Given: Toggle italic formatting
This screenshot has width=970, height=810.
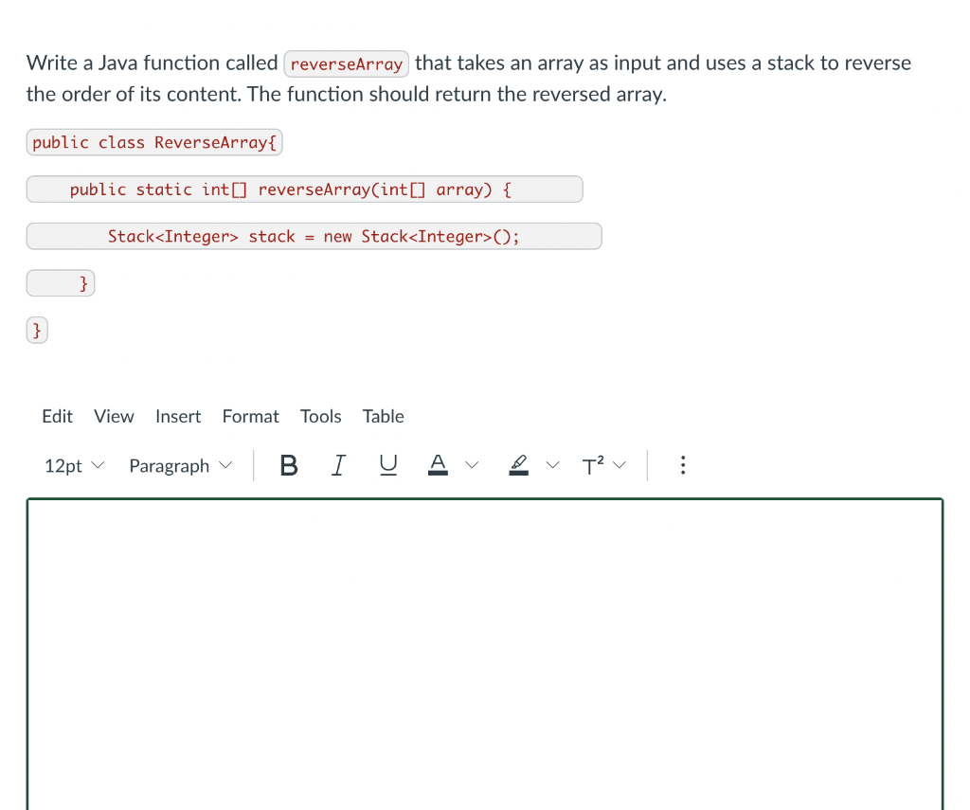Looking at the screenshot, I should pos(338,465).
